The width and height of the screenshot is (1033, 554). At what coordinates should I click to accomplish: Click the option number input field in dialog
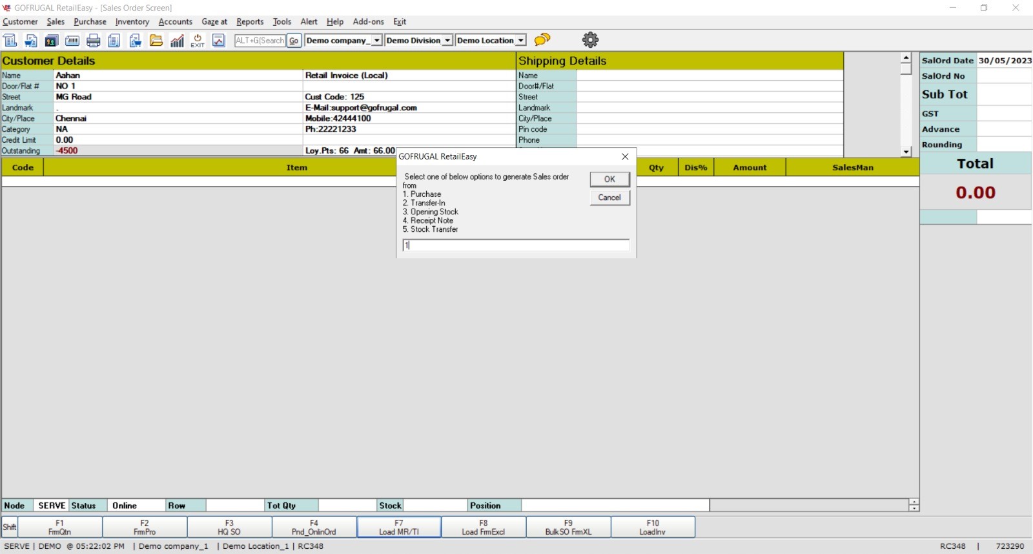(516, 245)
